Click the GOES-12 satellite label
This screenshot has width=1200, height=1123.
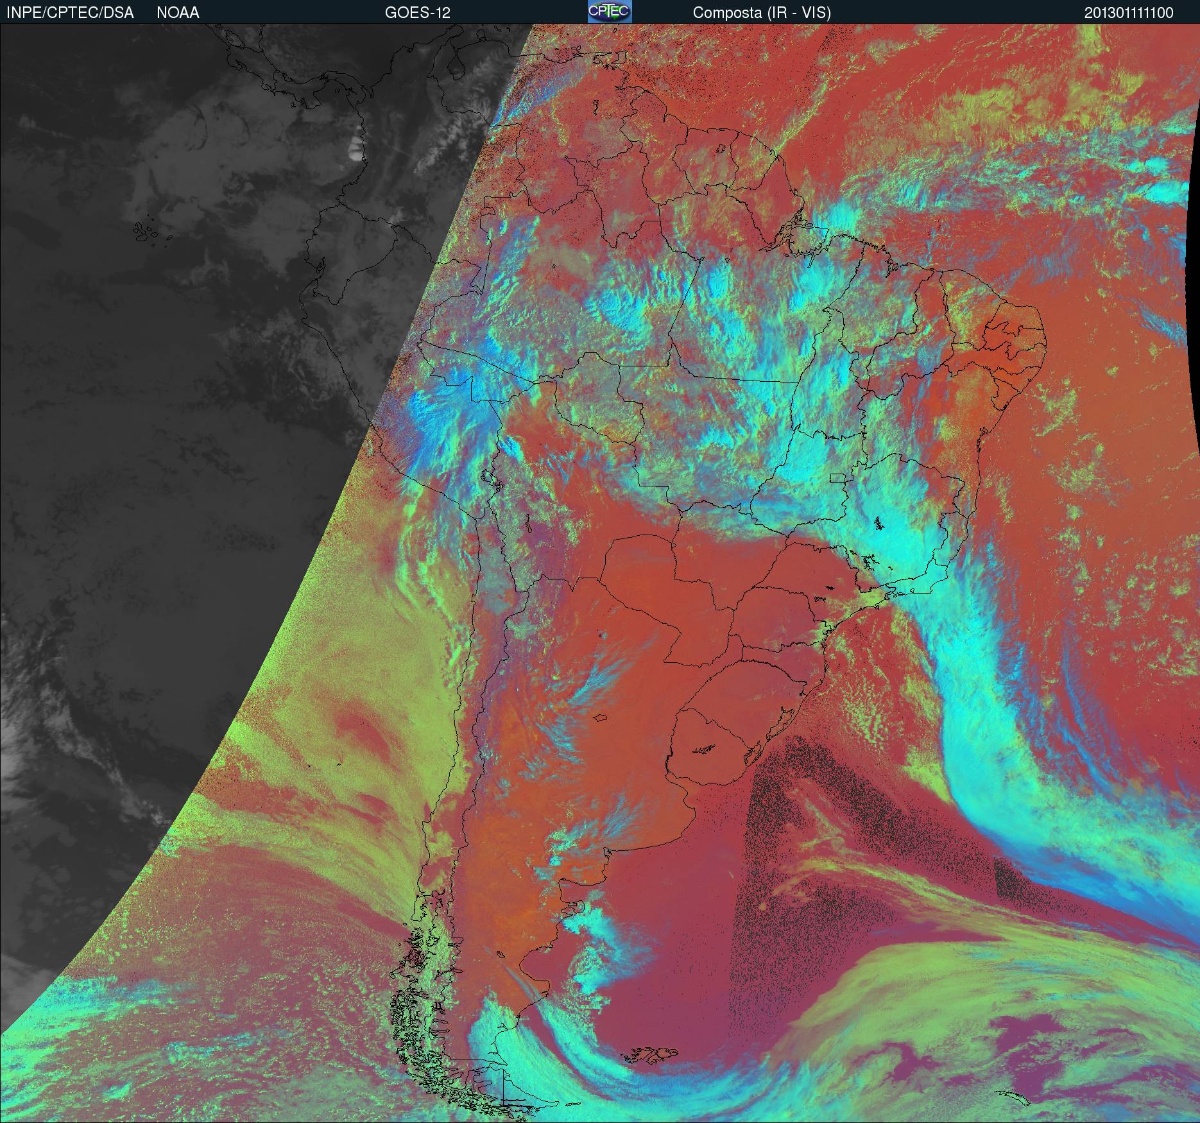tap(417, 13)
